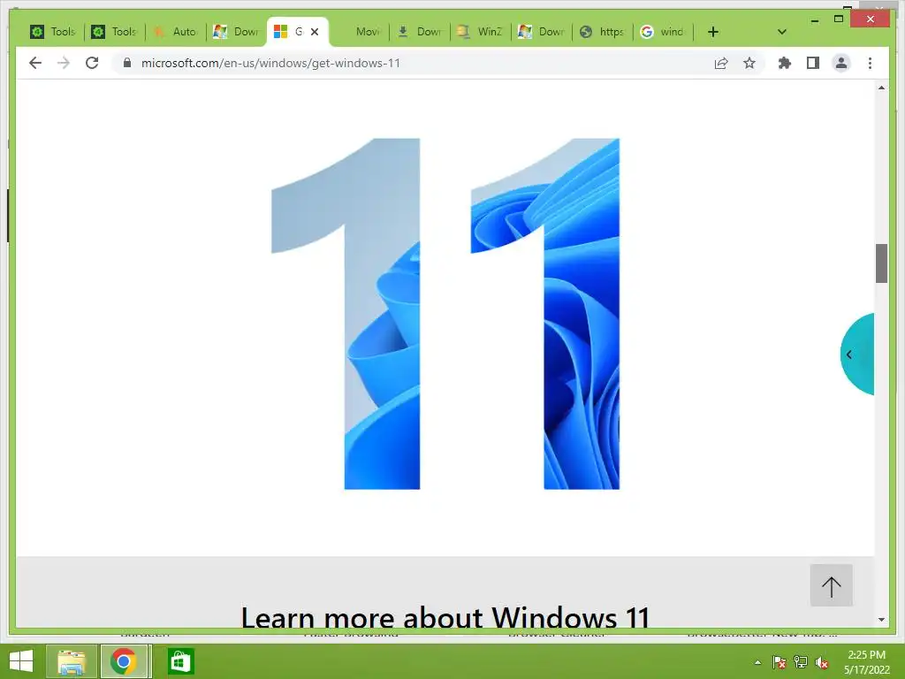The height and width of the screenshot is (679, 905).
Task: Click the page scrollbar up arrow
Action: pyautogui.click(x=881, y=88)
